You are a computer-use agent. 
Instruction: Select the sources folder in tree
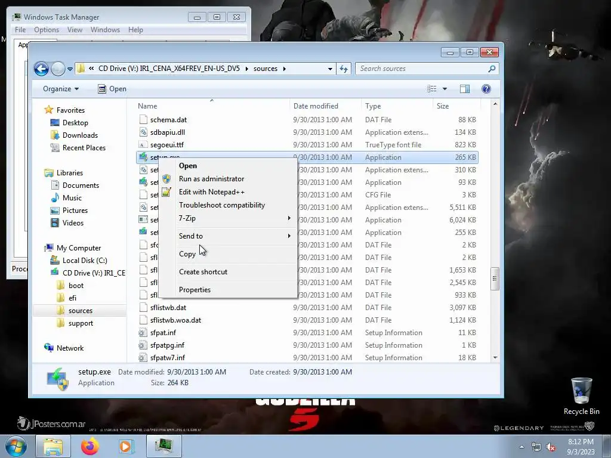[81, 310]
